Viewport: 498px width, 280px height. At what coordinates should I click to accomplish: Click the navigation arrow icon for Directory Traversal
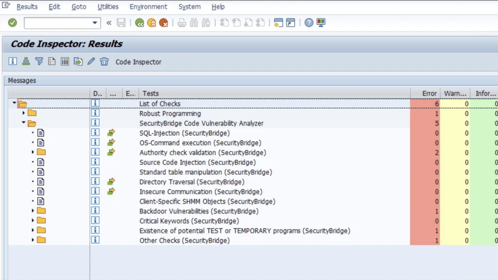pos(111,181)
